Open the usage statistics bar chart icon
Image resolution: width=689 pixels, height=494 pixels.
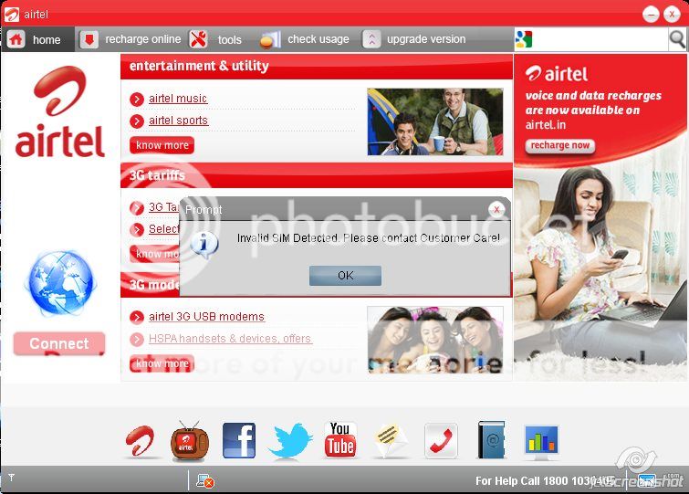pos(542,442)
